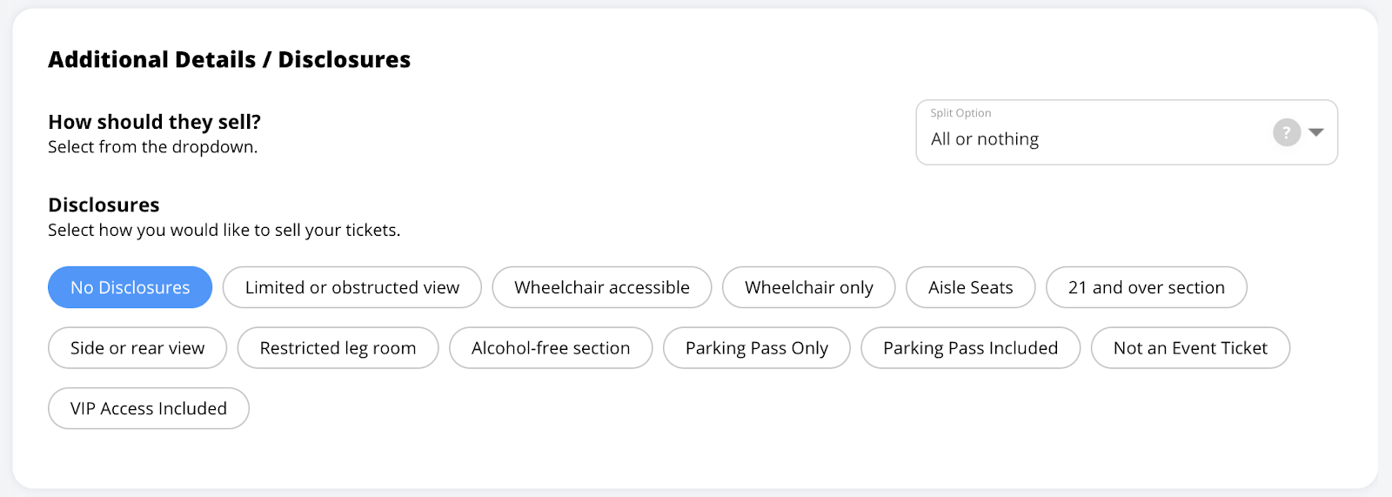The width and height of the screenshot is (1392, 497).
Task: Toggle Restricted leg room disclosure
Action: pos(338,348)
